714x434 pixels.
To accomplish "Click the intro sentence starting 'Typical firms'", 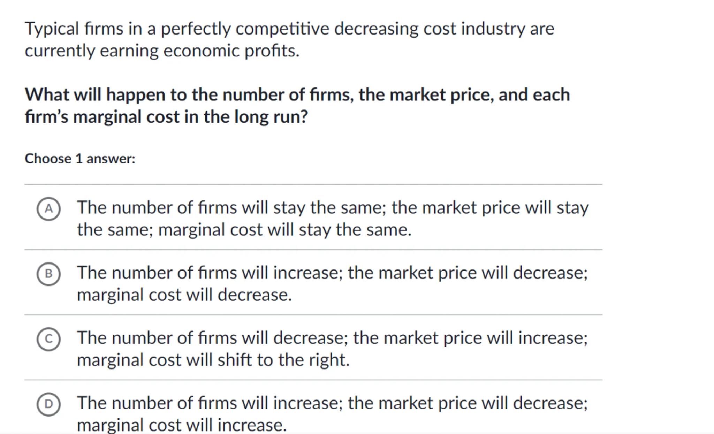I will coord(289,29).
